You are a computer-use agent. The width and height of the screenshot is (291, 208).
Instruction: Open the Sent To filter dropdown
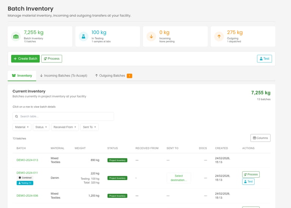(x=89, y=127)
